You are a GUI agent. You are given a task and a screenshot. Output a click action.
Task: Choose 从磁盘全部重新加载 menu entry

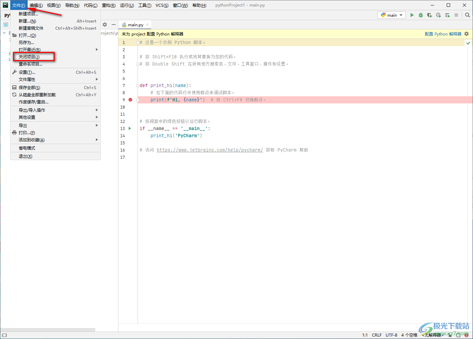56,95
